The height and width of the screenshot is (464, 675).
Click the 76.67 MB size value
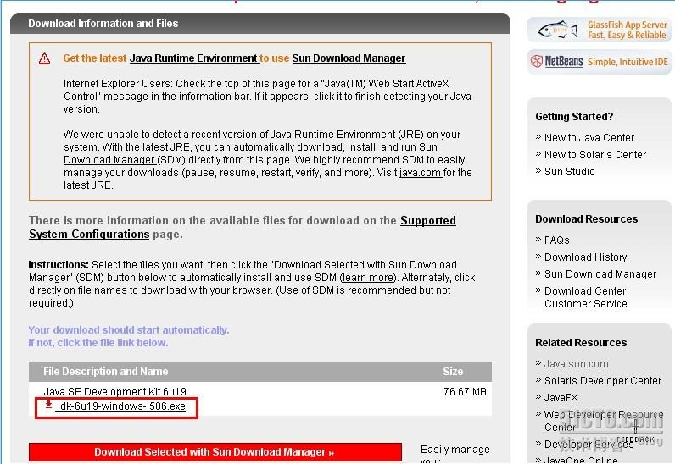(x=465, y=392)
